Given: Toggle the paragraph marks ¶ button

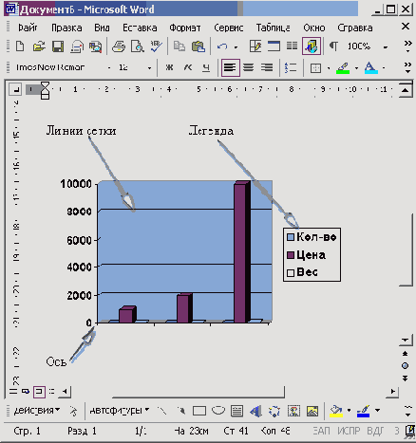Looking at the screenshot, I should [x=333, y=46].
